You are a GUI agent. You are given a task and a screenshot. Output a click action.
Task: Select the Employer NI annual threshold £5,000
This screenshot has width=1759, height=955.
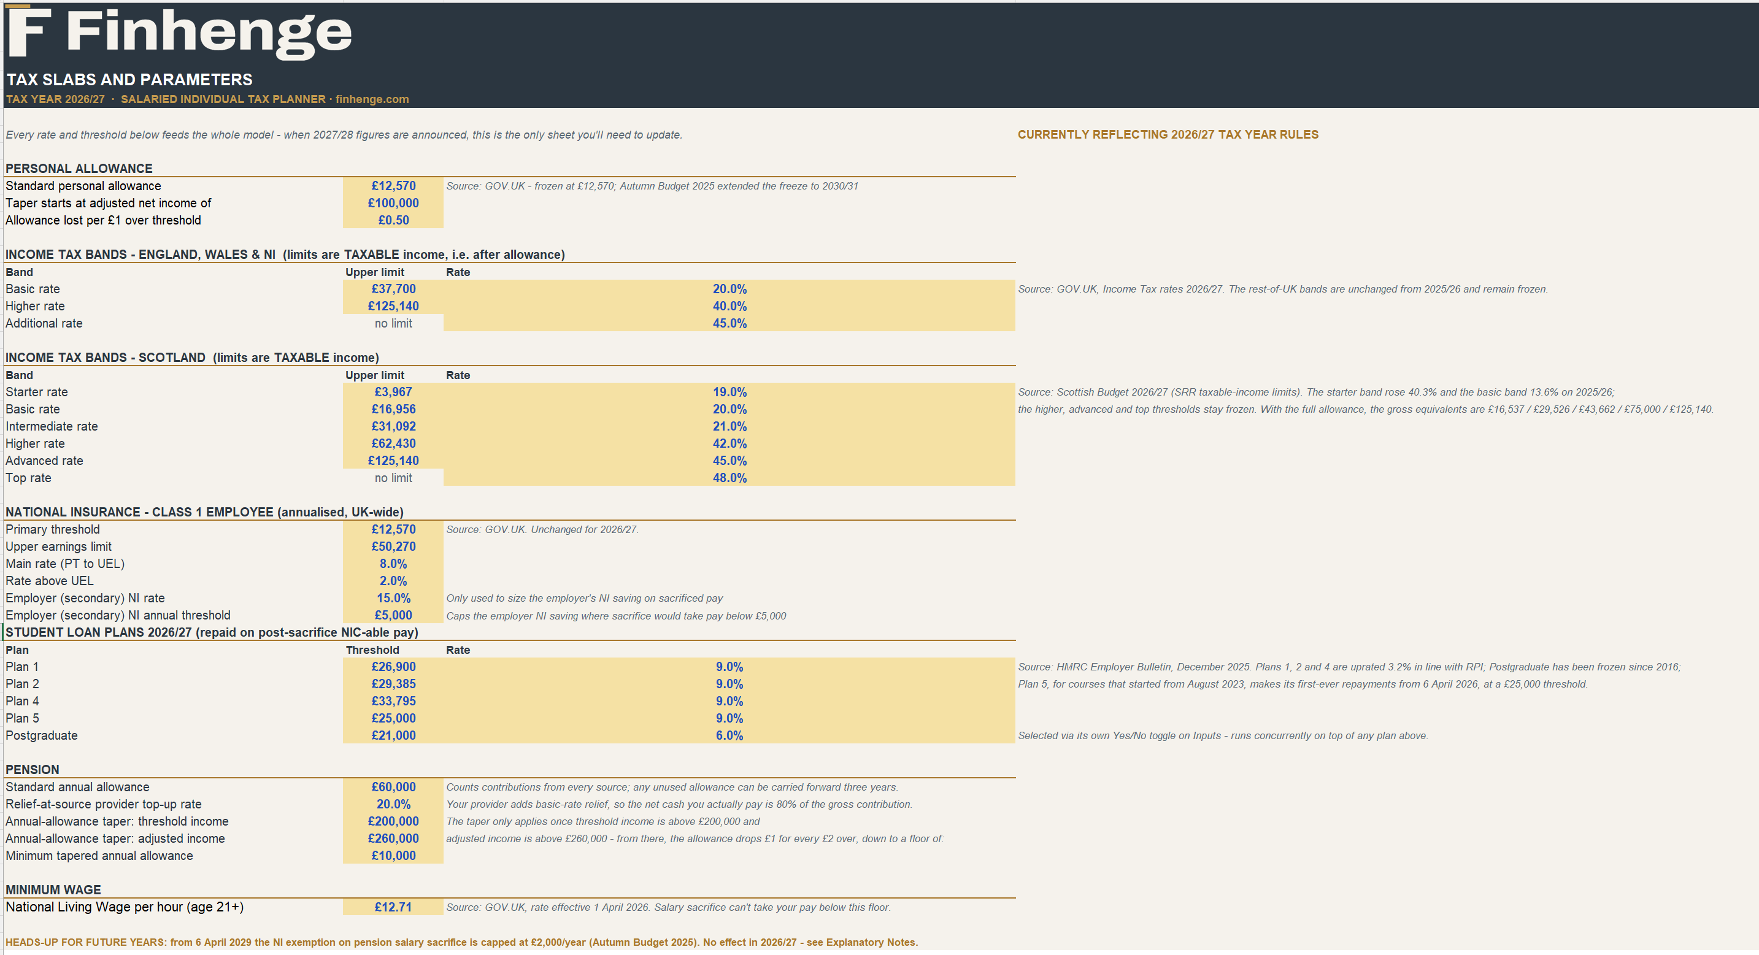pyautogui.click(x=393, y=615)
